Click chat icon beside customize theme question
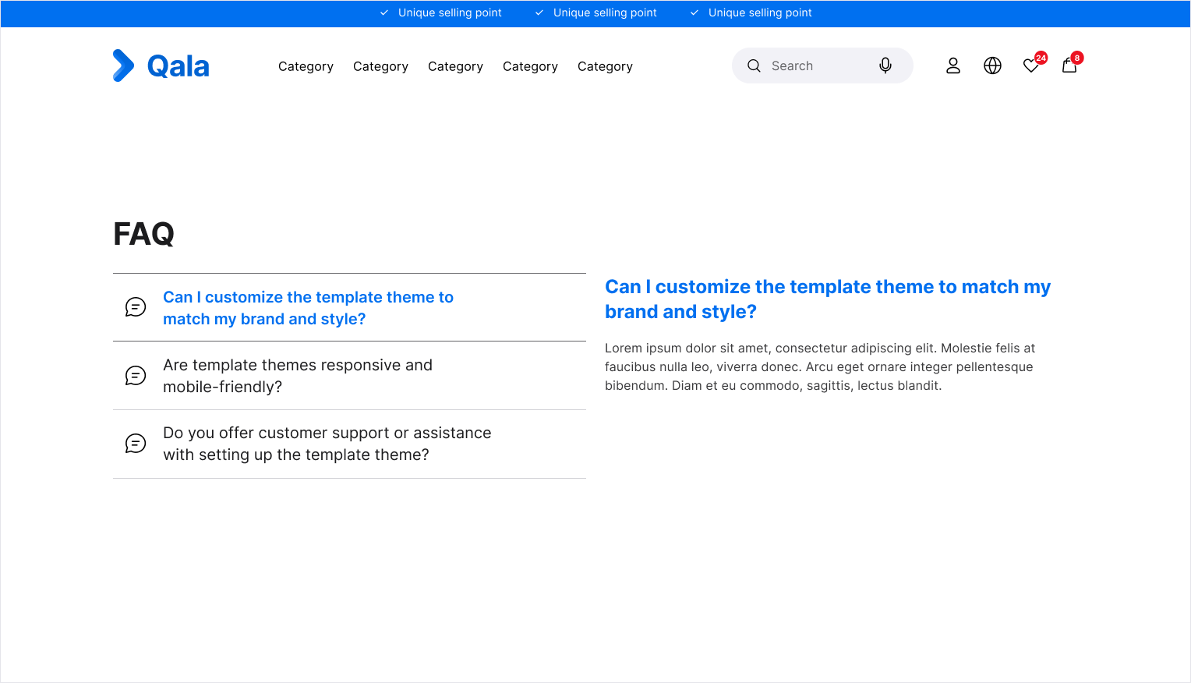 pyautogui.click(x=136, y=307)
